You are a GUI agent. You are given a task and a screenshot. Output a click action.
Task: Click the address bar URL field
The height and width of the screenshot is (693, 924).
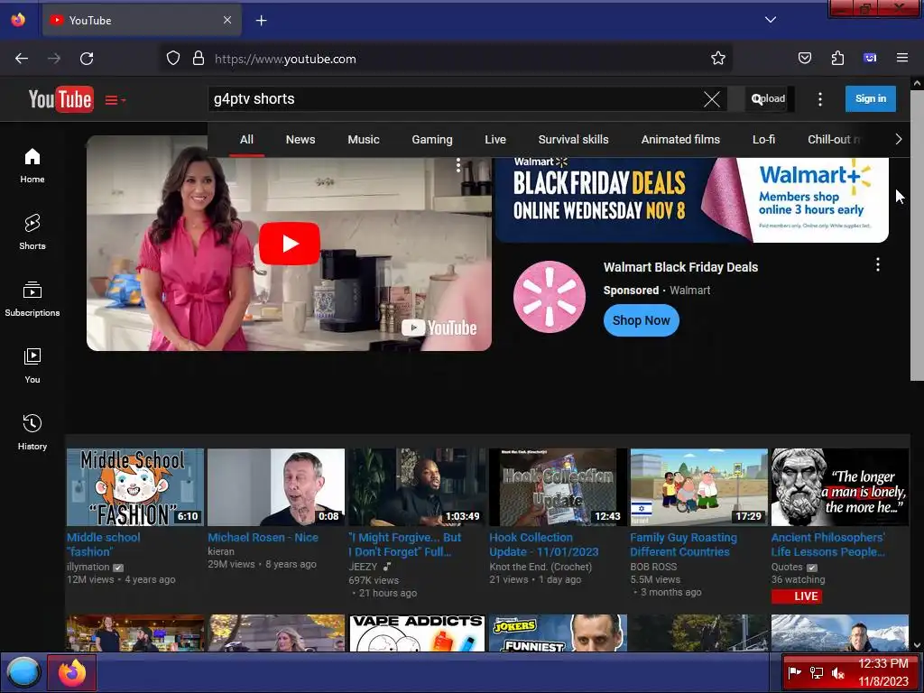click(448, 59)
